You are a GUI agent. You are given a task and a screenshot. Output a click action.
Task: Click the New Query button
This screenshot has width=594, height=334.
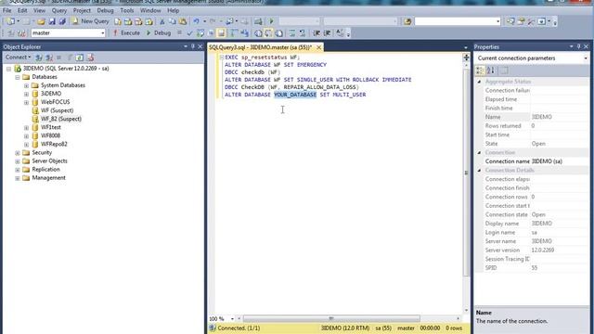(91, 21)
